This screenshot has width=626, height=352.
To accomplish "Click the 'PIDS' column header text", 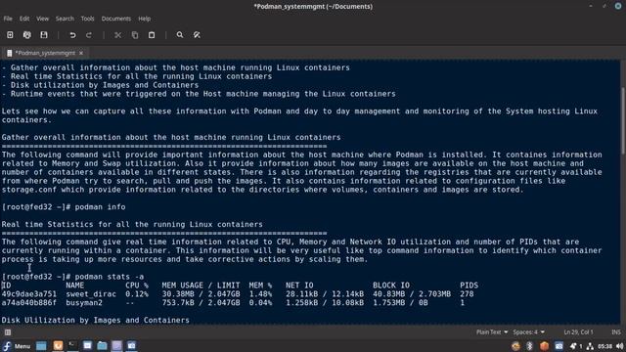I will click(x=469, y=286).
